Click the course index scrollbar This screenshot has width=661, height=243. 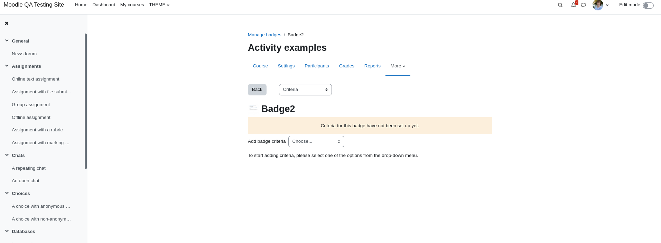[x=86, y=101]
